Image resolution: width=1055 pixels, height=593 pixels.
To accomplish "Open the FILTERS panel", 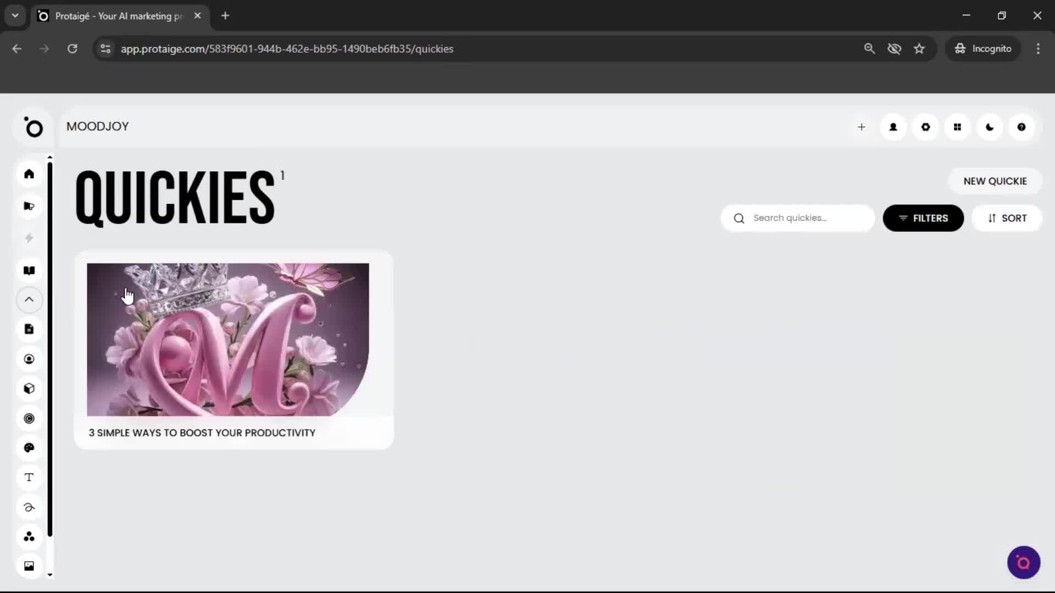I will [x=923, y=218].
